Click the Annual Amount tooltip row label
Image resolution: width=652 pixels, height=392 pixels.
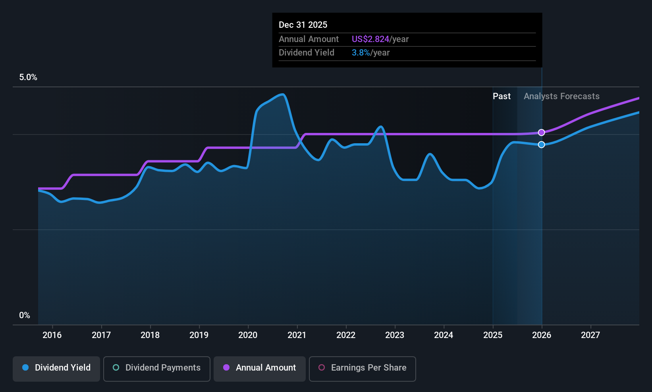point(309,39)
